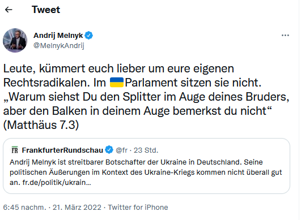301x220 pixels.
Task: Go back using the left arrow
Action: point(9,10)
